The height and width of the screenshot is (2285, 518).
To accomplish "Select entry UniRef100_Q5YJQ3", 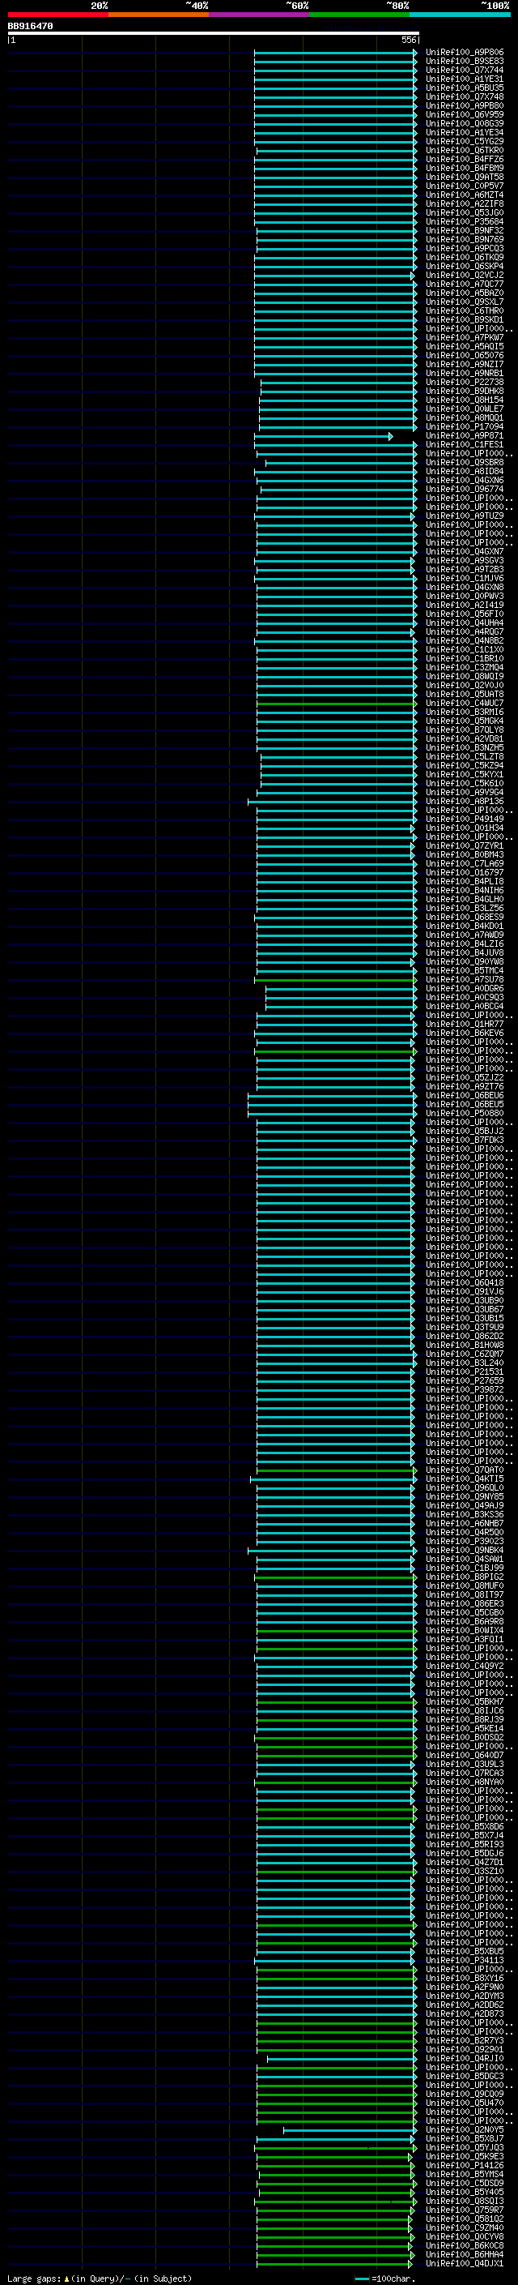I will tap(464, 2147).
